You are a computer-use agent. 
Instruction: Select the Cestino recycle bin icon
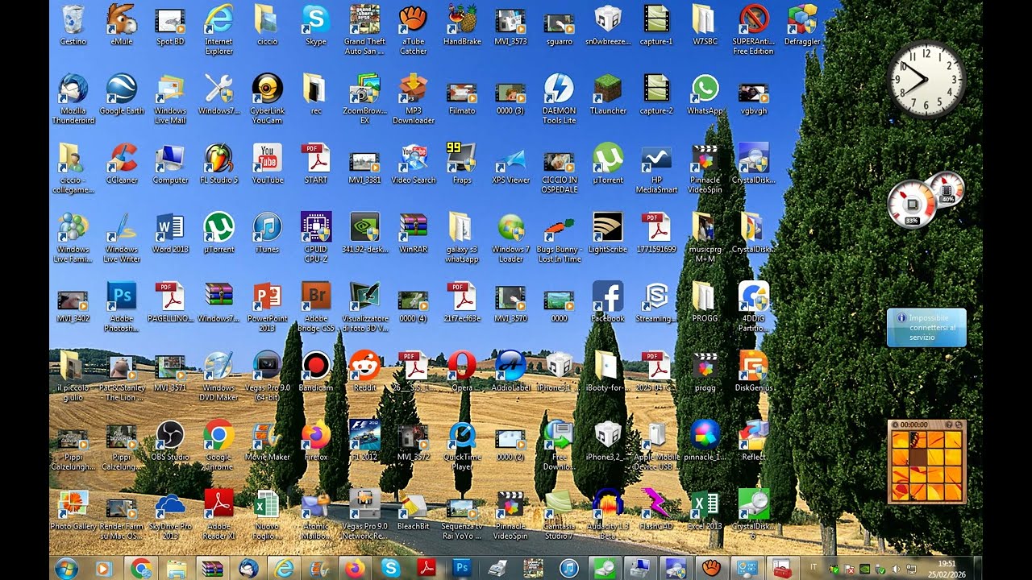click(x=73, y=24)
